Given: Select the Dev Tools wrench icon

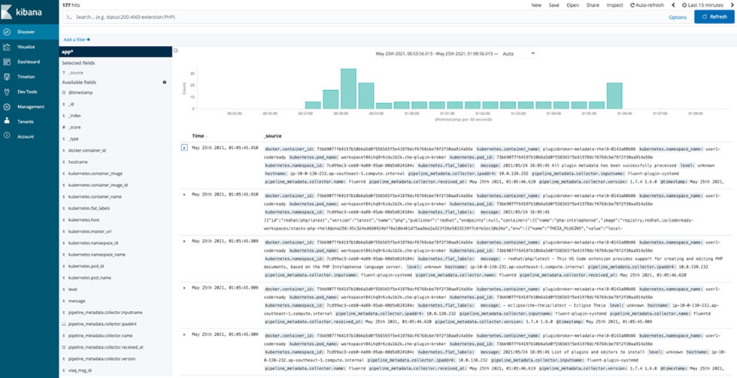Looking at the screenshot, I should coord(6,91).
